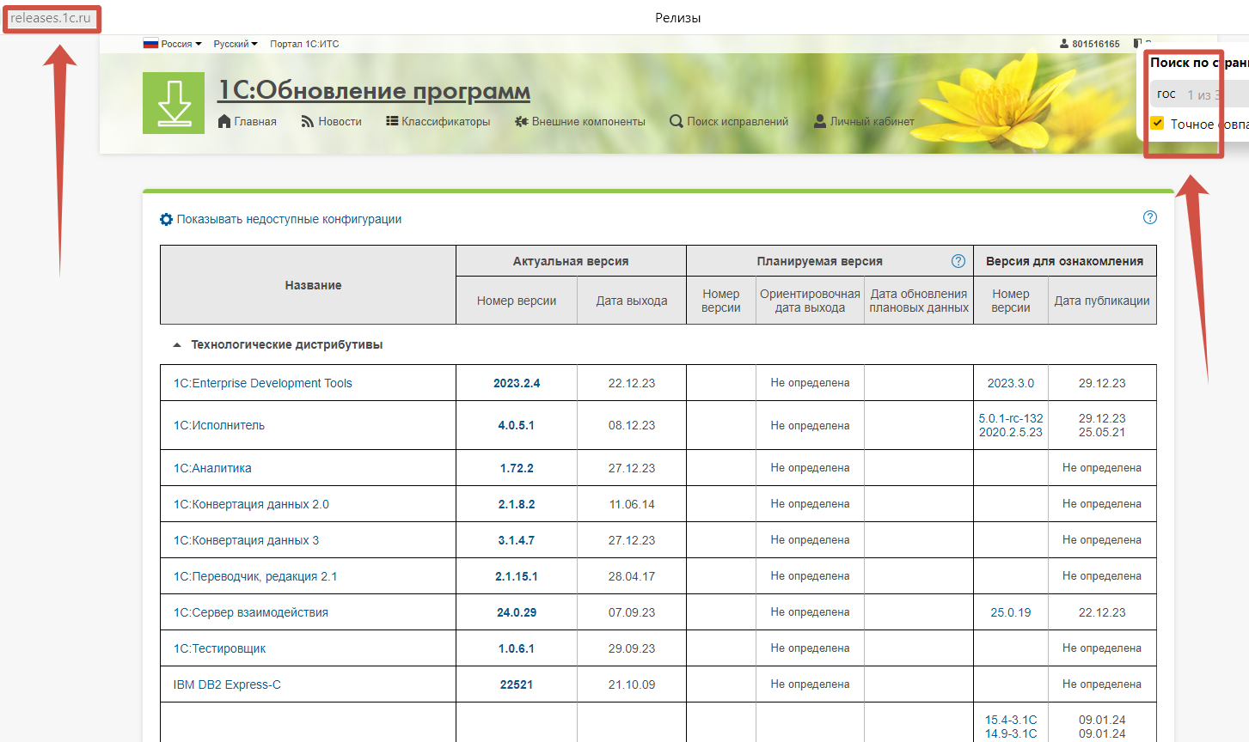1249x742 pixels.
Task: Click Показывать недоступные конфигурации
Action: [281, 219]
